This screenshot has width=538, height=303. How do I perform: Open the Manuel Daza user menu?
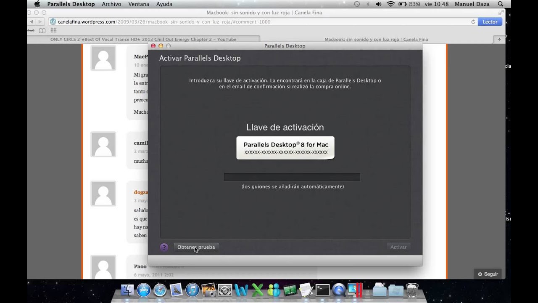click(472, 4)
